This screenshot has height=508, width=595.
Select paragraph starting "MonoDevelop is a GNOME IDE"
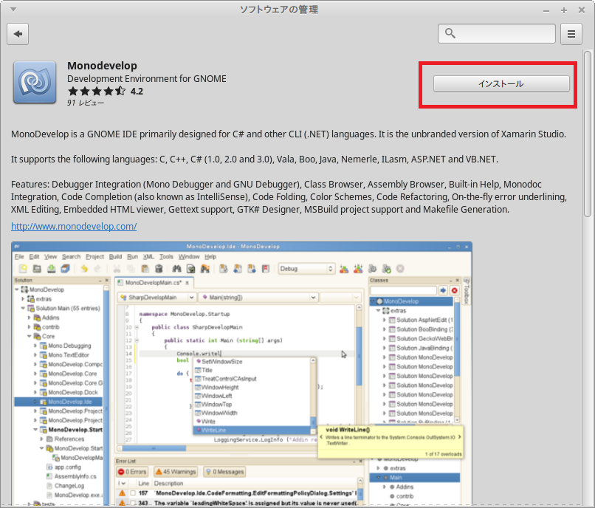click(x=289, y=134)
